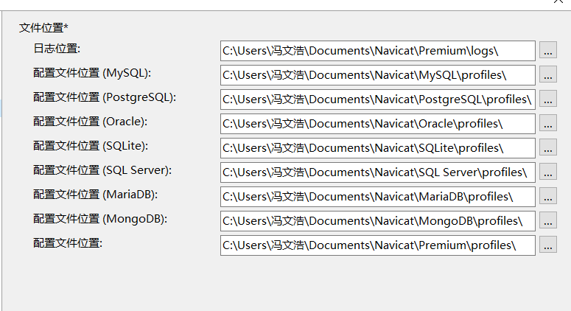Close the options dialog window
This screenshot has height=311, width=571.
(x=558, y=1)
